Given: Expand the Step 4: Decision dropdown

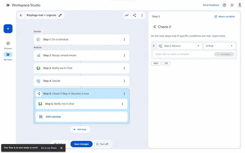Looking at the screenshot, I should coord(179,46).
